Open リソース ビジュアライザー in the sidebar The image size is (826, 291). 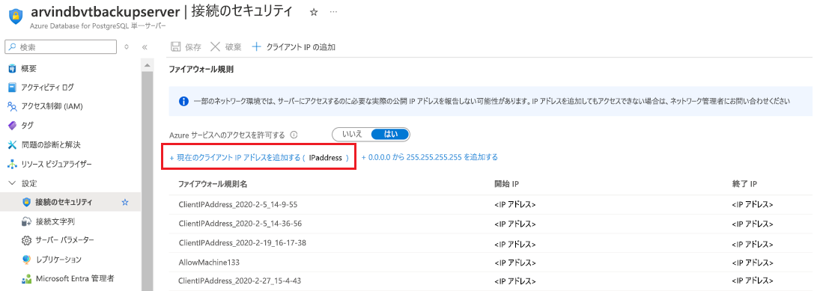[x=56, y=164]
